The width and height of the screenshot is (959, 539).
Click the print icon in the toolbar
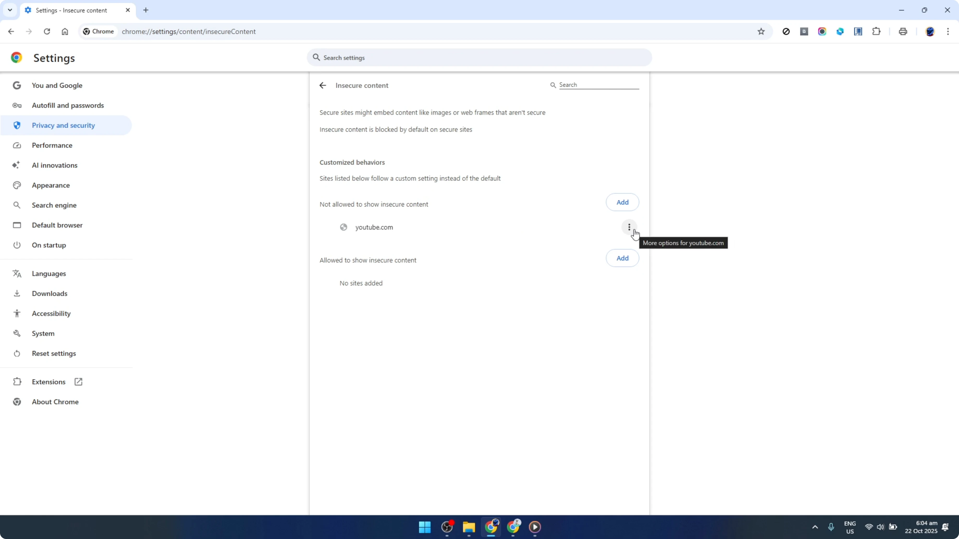click(x=903, y=32)
